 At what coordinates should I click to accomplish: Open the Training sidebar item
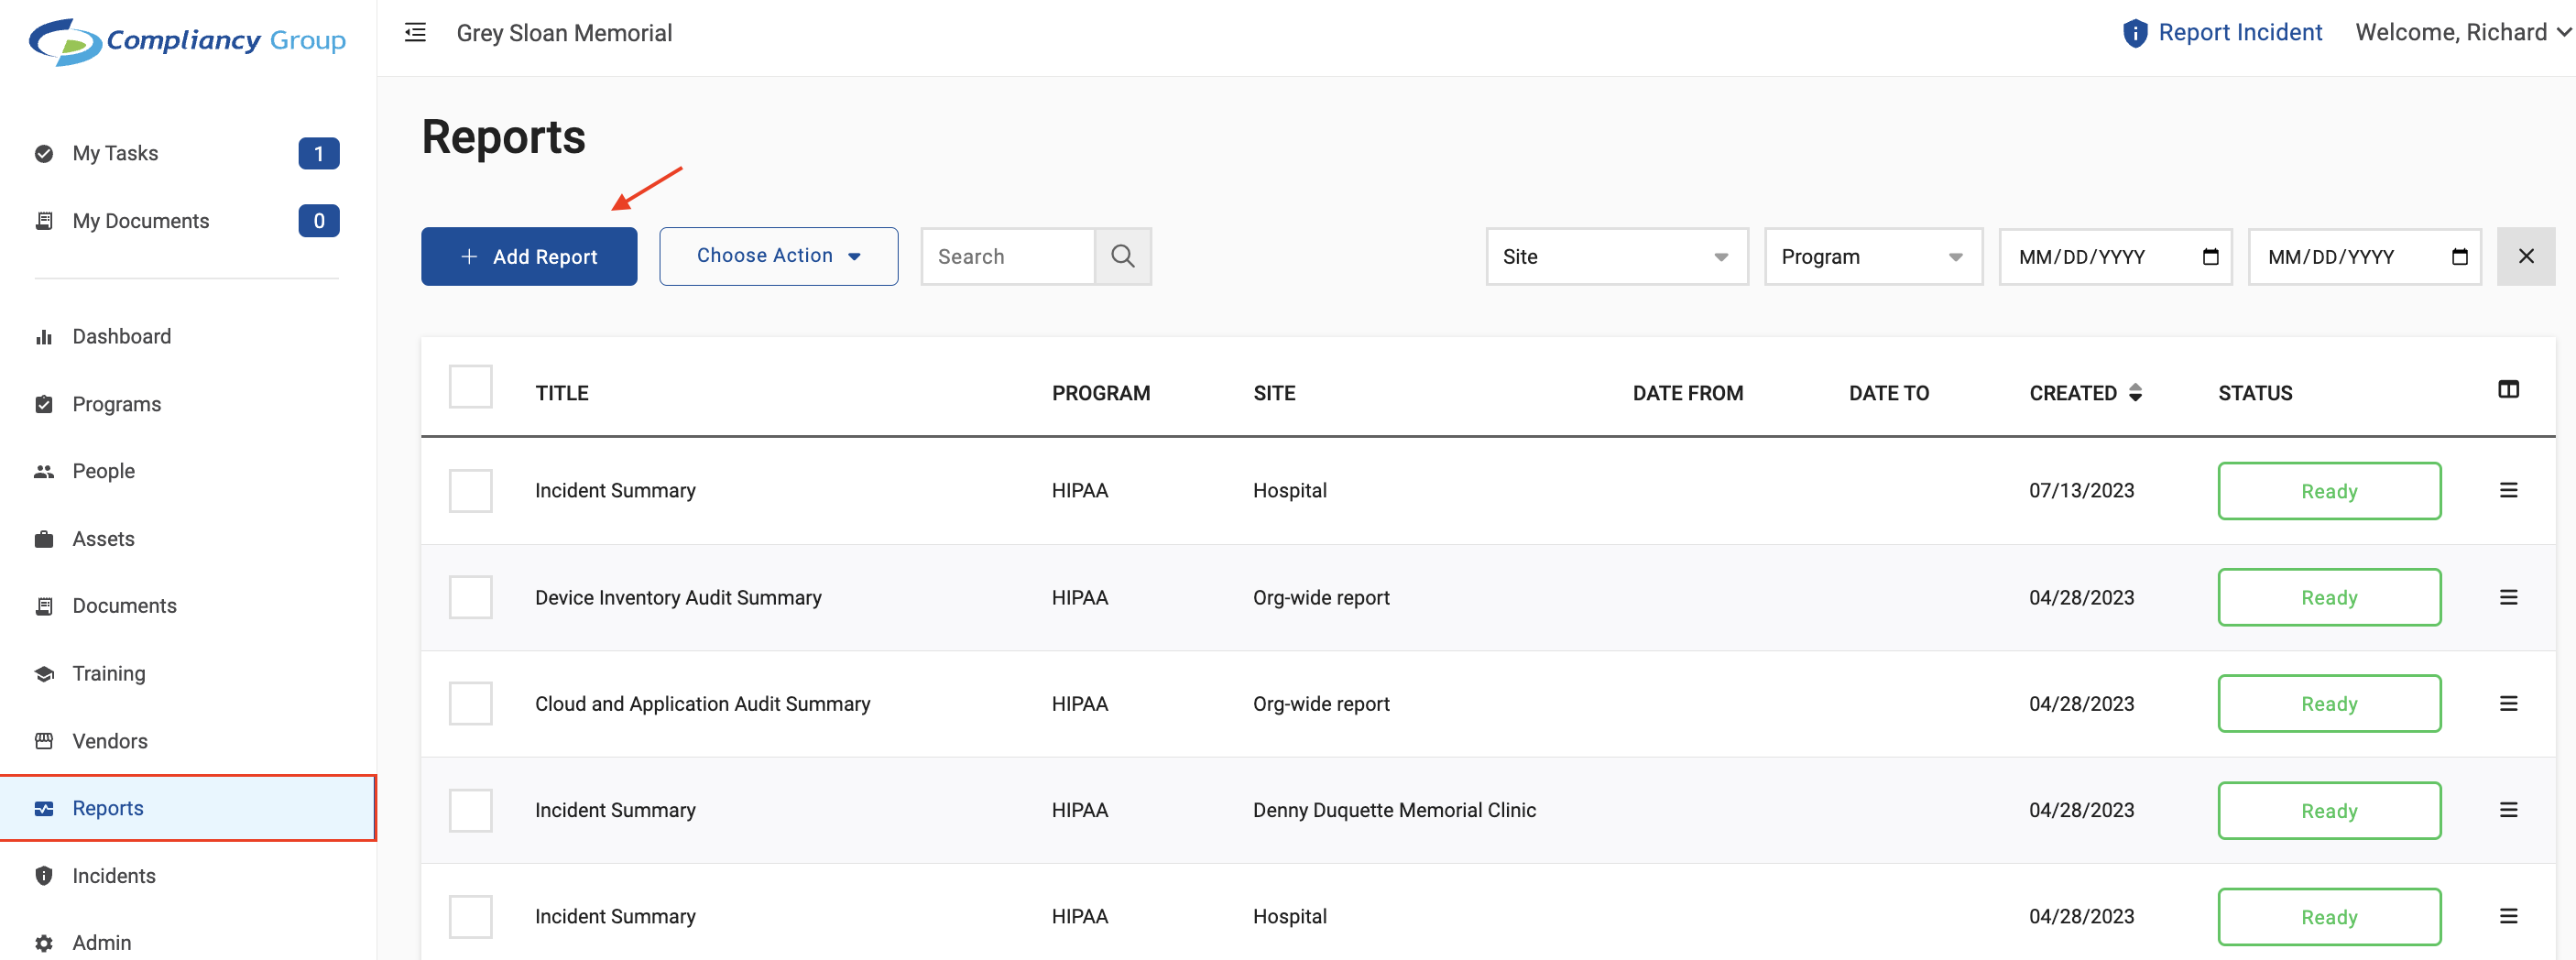[x=108, y=674]
